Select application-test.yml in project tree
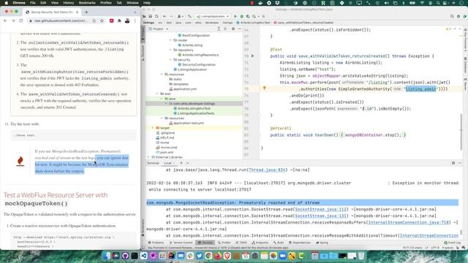 click(186, 123)
